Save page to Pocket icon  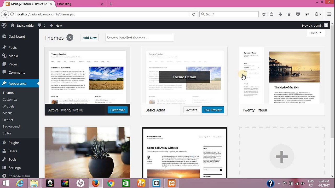[298, 14]
